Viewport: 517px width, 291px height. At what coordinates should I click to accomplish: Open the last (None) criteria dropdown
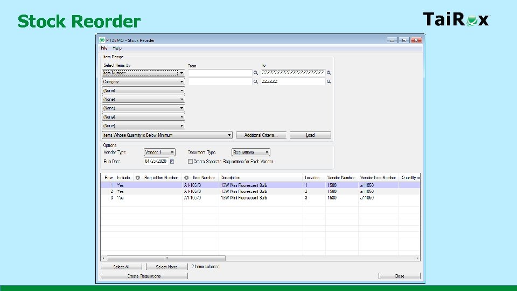coord(181,126)
